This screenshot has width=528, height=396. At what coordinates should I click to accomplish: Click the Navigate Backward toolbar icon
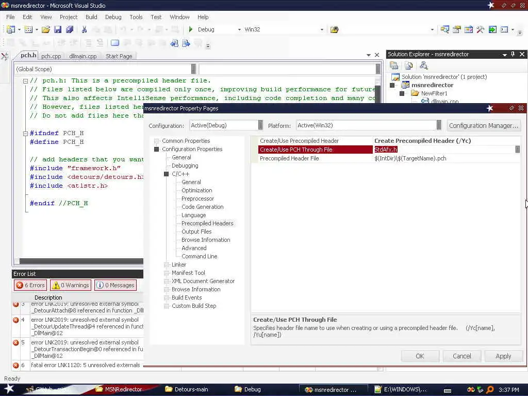174,43
